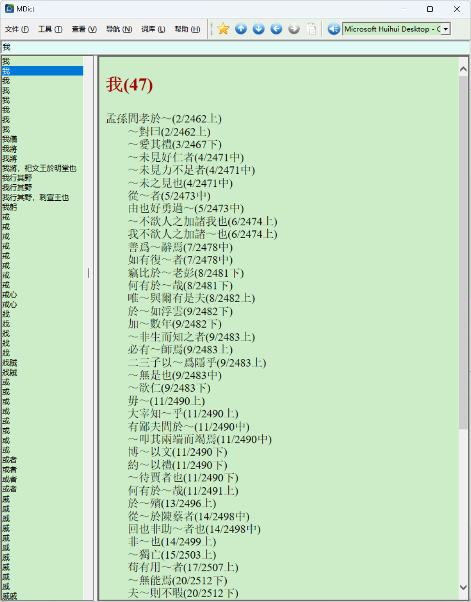Open the Microsoft Huihui Desktop voice dropdown
471x602 pixels.
click(445, 29)
